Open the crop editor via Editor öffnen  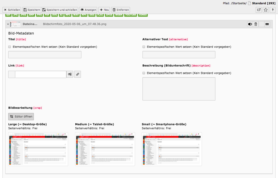pyautogui.click(x=21, y=116)
